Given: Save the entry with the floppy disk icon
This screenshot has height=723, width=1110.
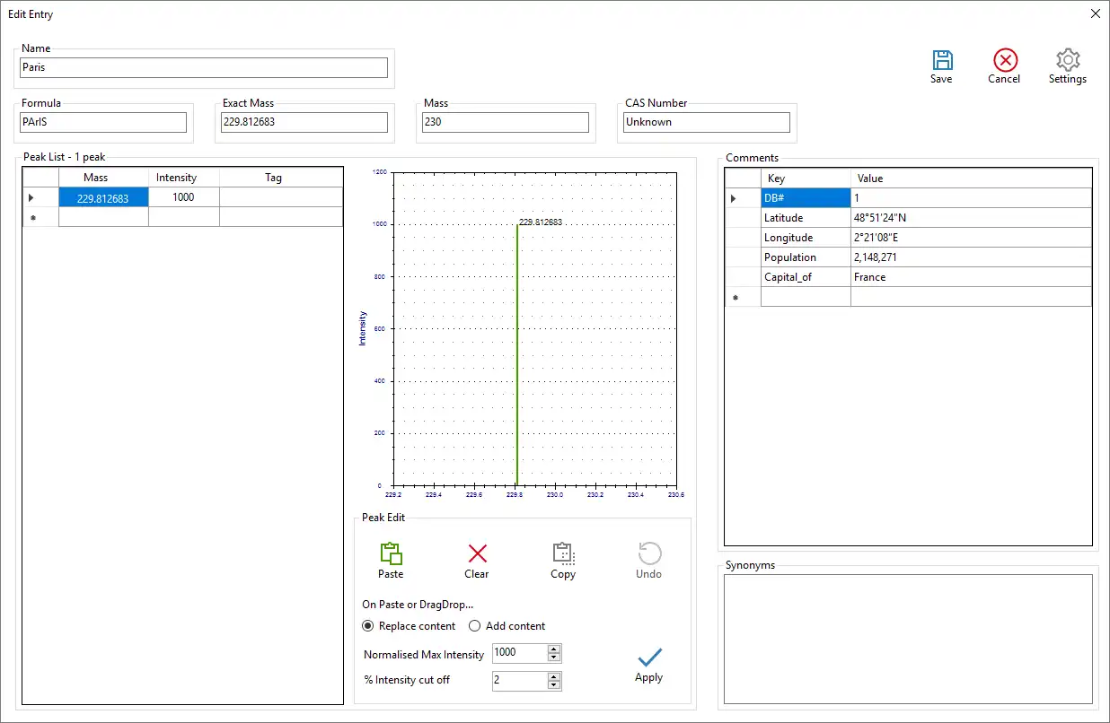Looking at the screenshot, I should (x=941, y=61).
